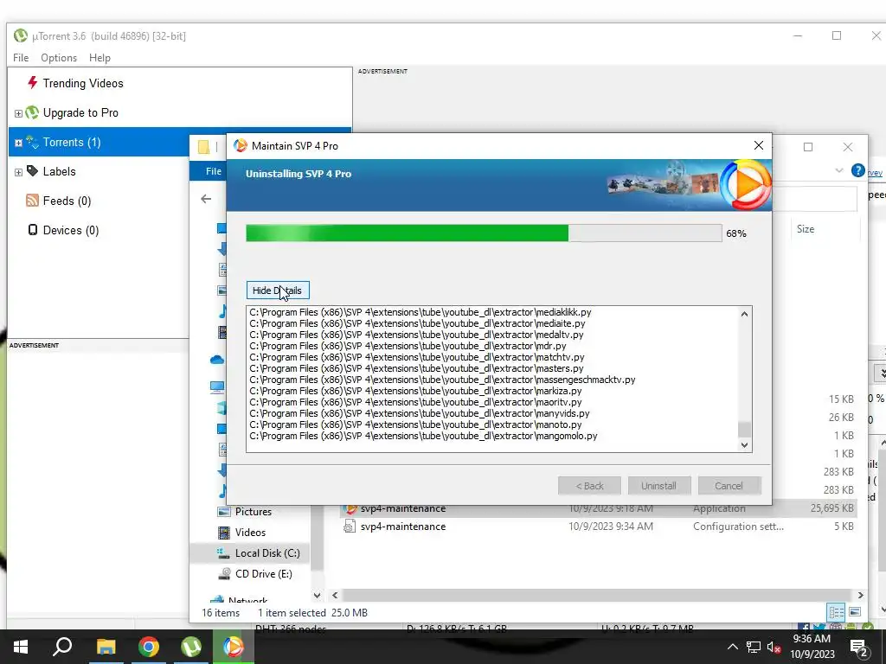Switch Explorer to details view icon
This screenshot has height=664, width=886.
[837, 612]
